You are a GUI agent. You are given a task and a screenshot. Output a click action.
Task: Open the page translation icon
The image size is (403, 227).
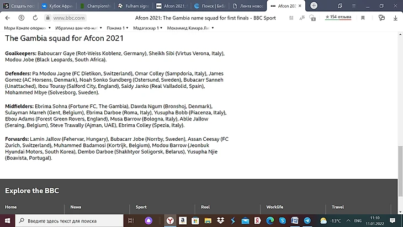312,18
